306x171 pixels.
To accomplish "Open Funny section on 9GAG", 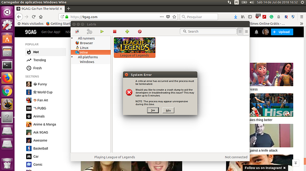I will point(36,84).
